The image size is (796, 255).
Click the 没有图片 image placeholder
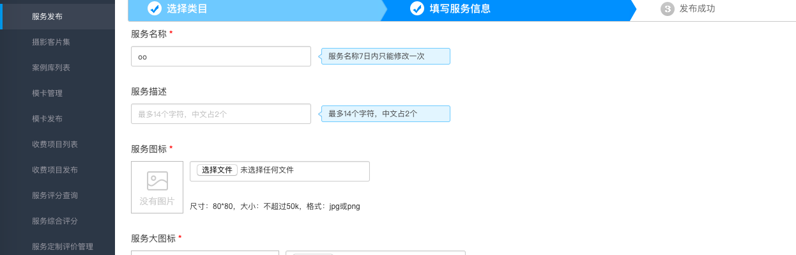coord(157,187)
